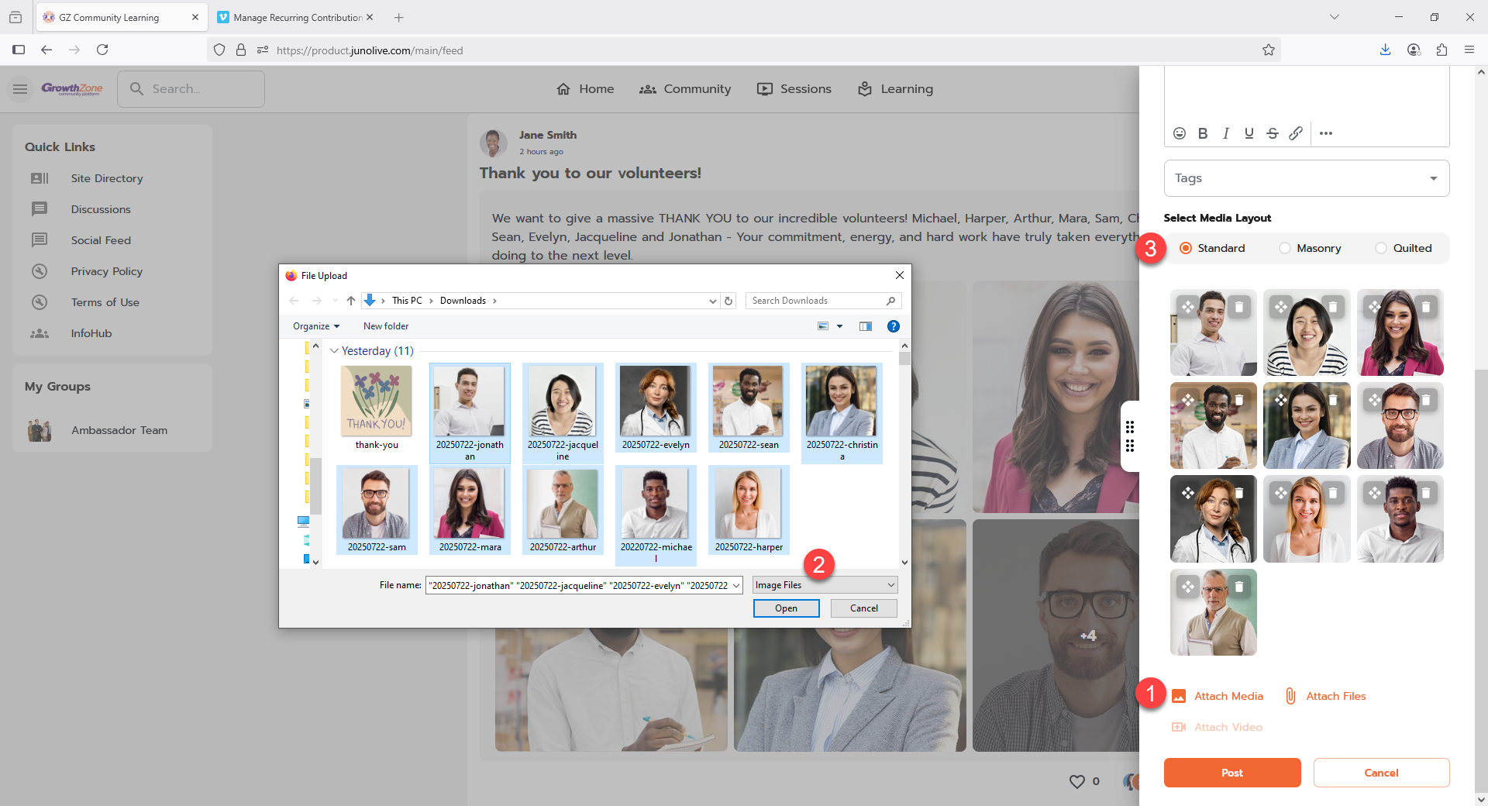The image size is (1488, 806).
Task: Click the orange Post button
Action: pyautogui.click(x=1232, y=773)
